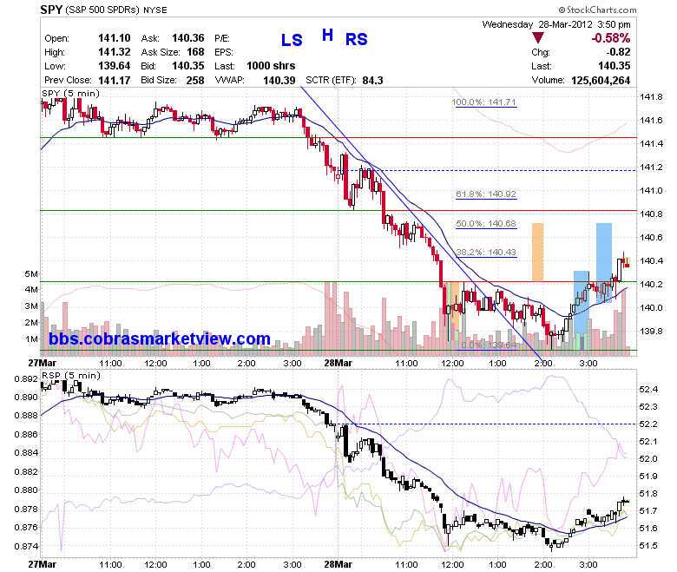This screenshot has height=572, width=677.
Task: Click the 139.8 price axis label
Action: 651,331
